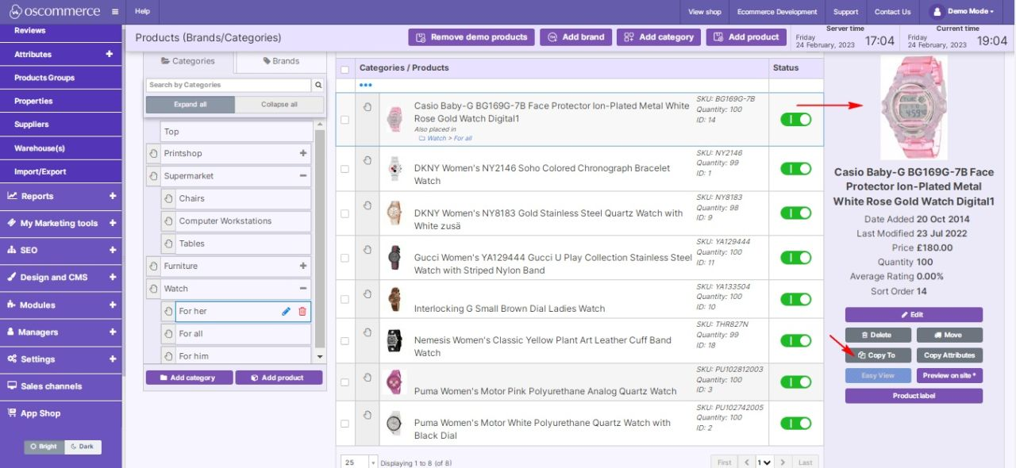The image size is (1016, 468).
Task: Click the purple Edit button in product panel
Action: (x=914, y=315)
